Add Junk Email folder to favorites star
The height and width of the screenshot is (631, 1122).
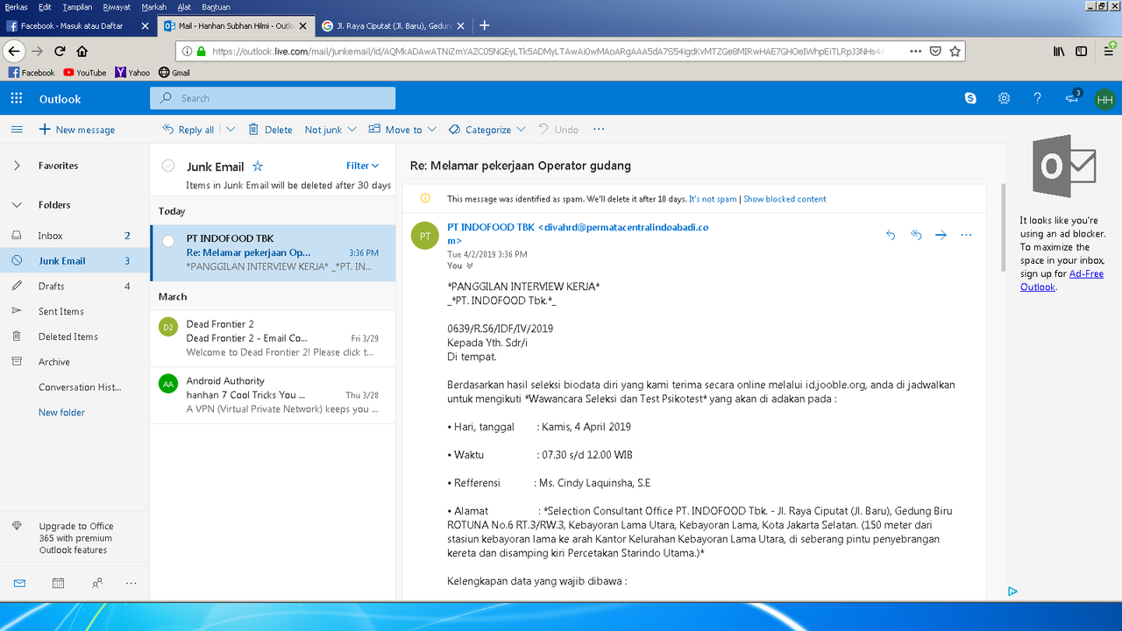(x=258, y=166)
